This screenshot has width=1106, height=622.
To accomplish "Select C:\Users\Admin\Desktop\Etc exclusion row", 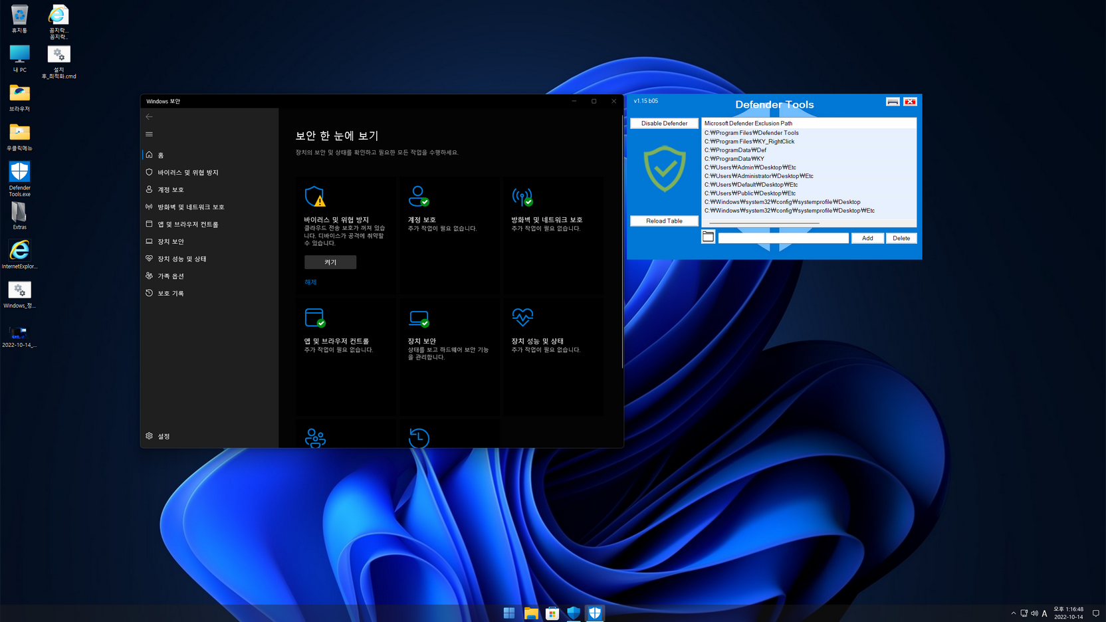I will [x=809, y=167].
